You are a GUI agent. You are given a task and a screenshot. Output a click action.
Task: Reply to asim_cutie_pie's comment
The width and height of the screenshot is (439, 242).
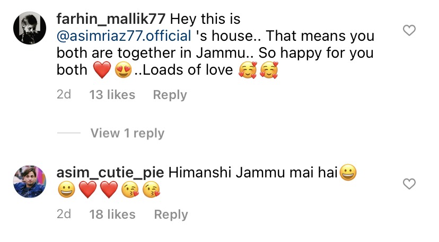pos(171,215)
